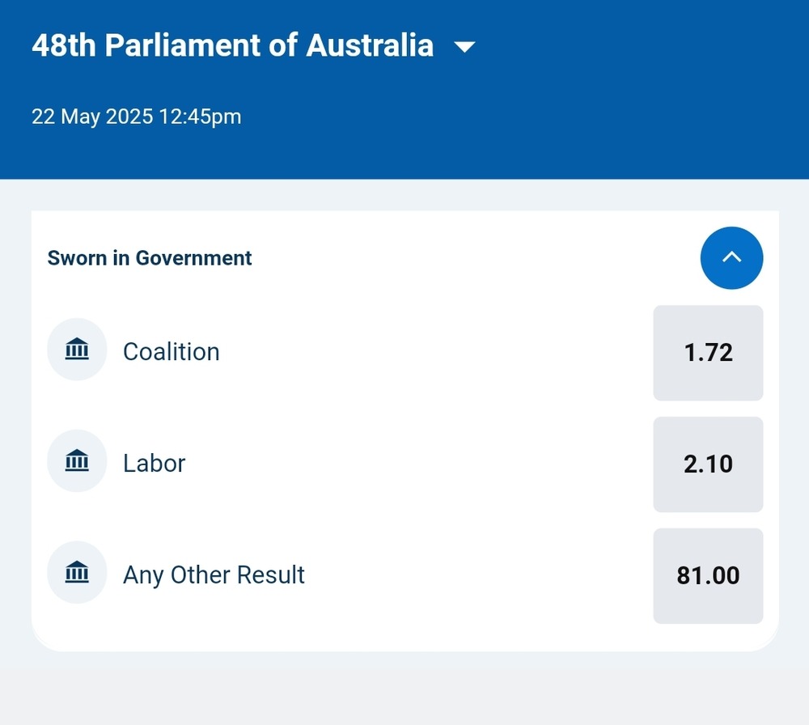Click the 22 May 2025 date text
Viewport: 809px width, 725px height.
pos(92,117)
